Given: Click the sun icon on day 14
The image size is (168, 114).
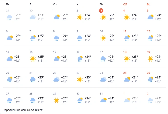Looking at the screenshot, I should 33,59.
